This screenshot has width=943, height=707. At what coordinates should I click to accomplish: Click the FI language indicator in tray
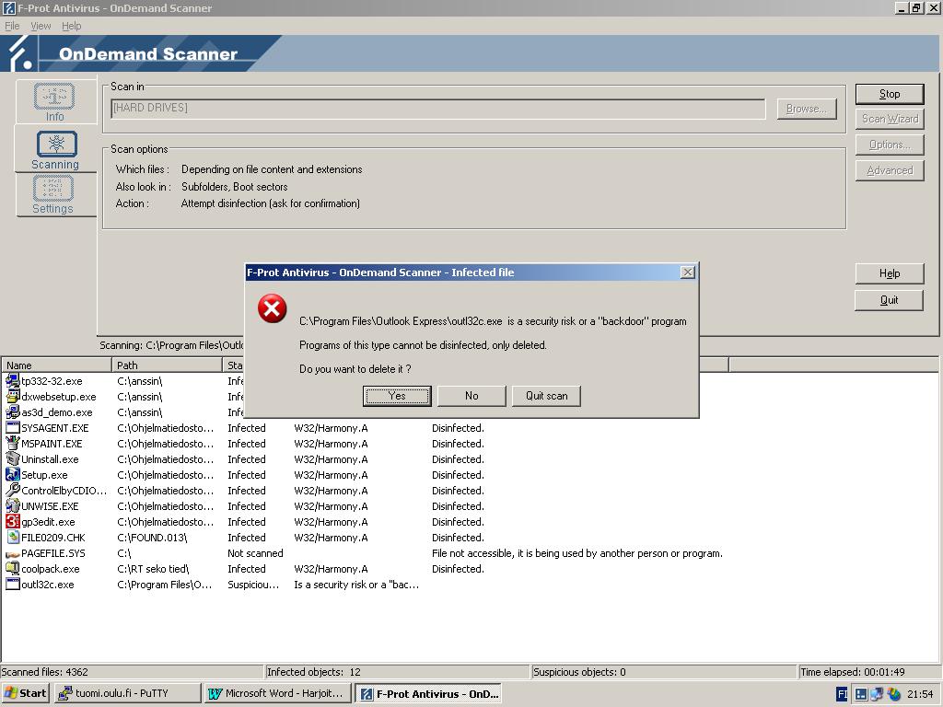point(842,694)
